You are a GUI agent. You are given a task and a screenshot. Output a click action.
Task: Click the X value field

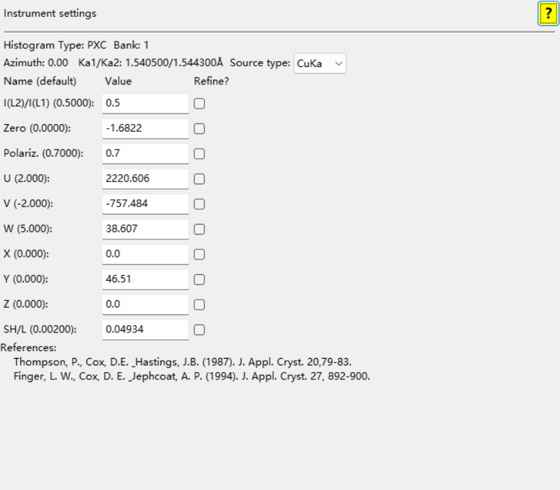pyautogui.click(x=146, y=255)
